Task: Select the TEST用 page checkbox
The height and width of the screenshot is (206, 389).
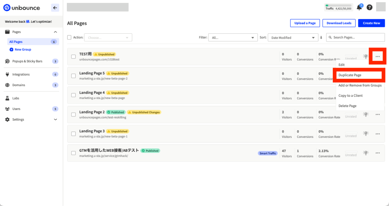Action: click(x=73, y=57)
